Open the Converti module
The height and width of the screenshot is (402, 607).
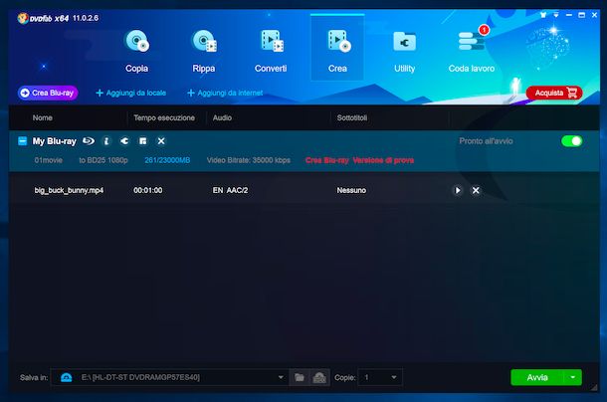click(x=271, y=51)
